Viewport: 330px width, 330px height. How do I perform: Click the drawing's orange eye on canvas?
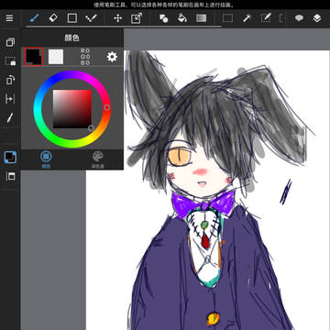click(180, 156)
